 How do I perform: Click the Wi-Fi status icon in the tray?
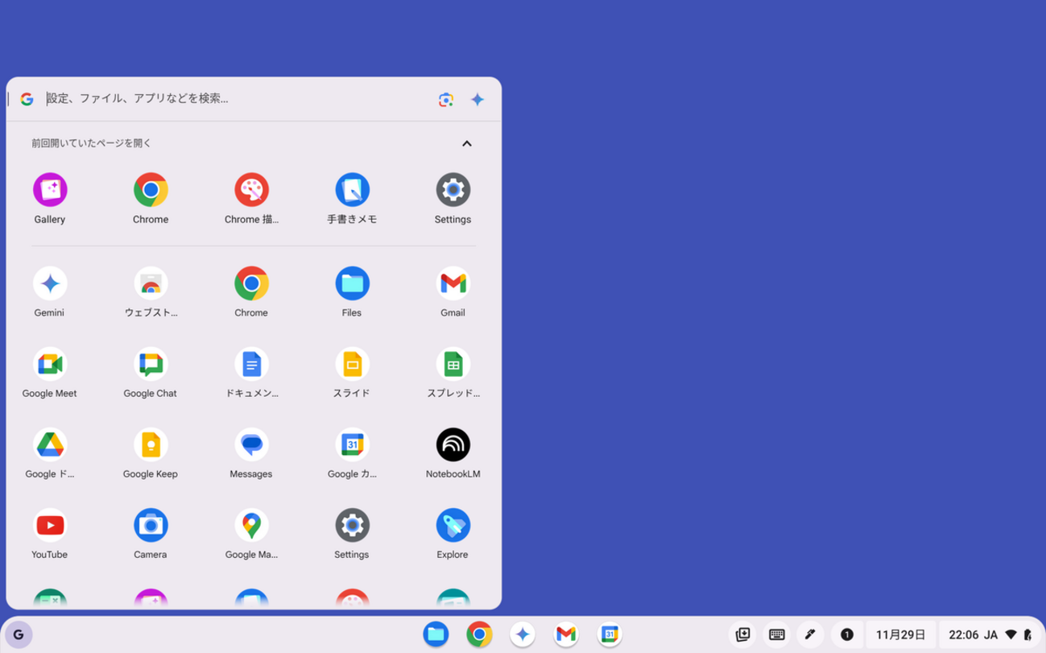(x=1011, y=634)
